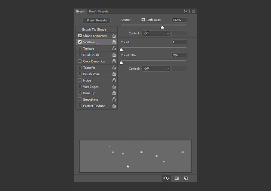This screenshot has height=191, width=271.
Task: Open the Shape Dynamics settings
Action: click(x=95, y=36)
